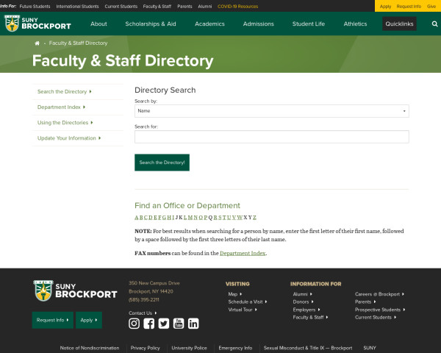Click letter A in department index
Screen dimensions: 441x353
point(137,218)
